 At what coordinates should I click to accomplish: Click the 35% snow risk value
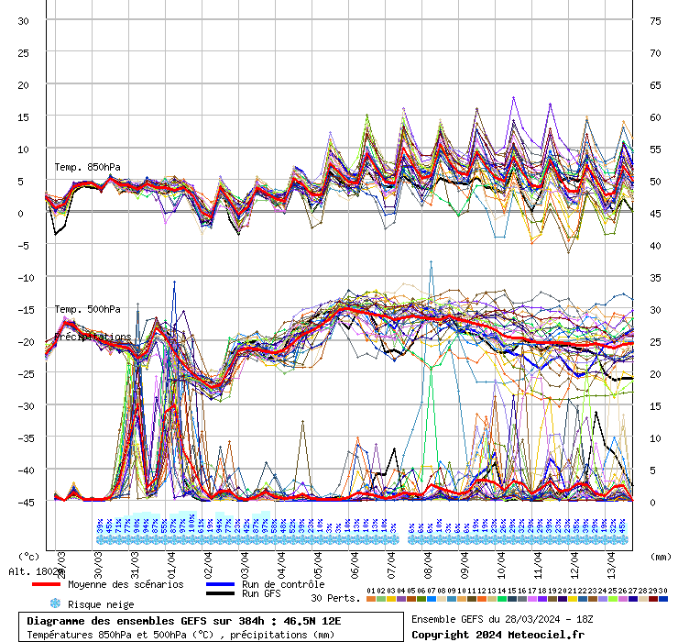click(x=576, y=526)
